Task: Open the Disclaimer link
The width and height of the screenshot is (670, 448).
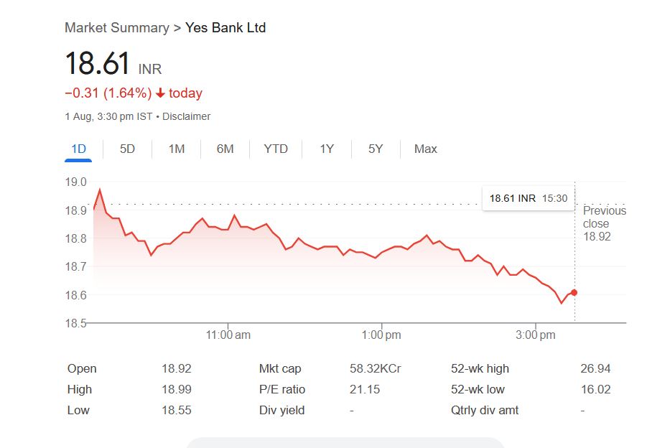Action: (x=187, y=116)
